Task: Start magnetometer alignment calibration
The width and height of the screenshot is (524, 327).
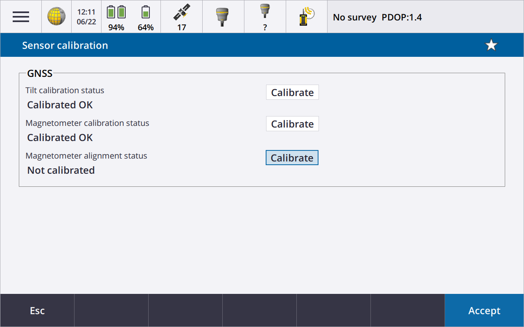Action: pyautogui.click(x=292, y=158)
